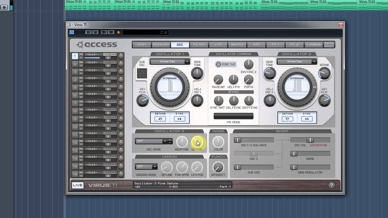
Task: Click Oscillator 1 Key Flw knob
Action: click(x=142, y=101)
